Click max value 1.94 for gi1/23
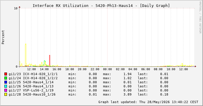This screenshot has height=106, width=203. click(x=127, y=74)
